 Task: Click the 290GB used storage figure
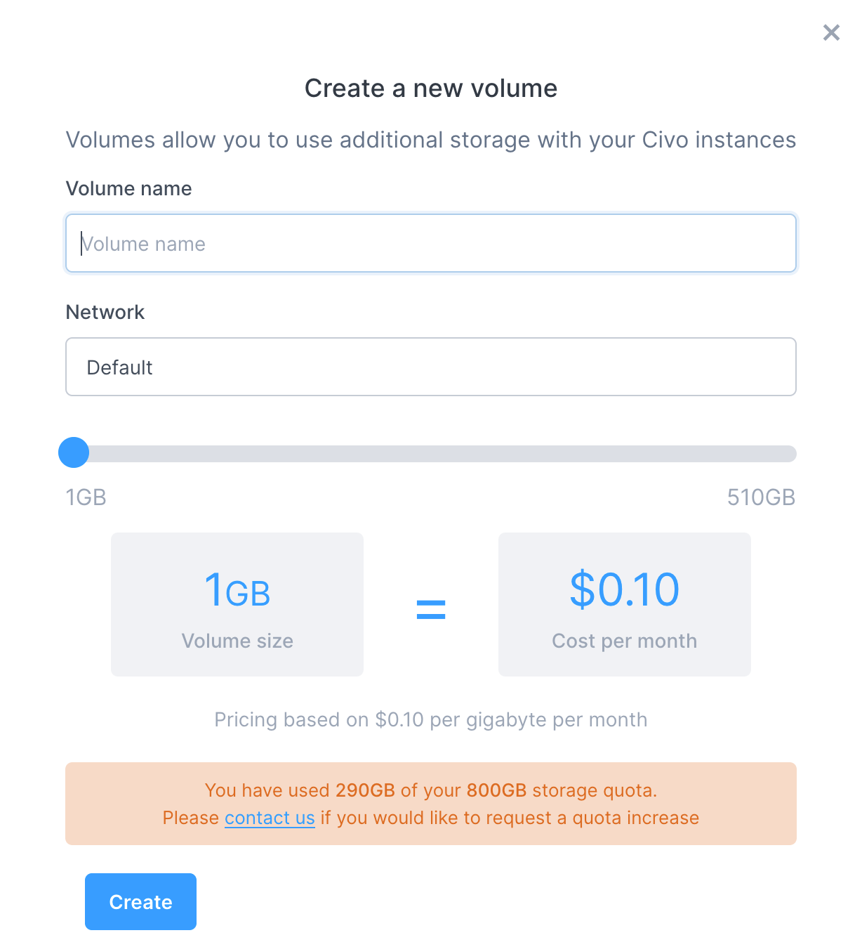click(365, 791)
